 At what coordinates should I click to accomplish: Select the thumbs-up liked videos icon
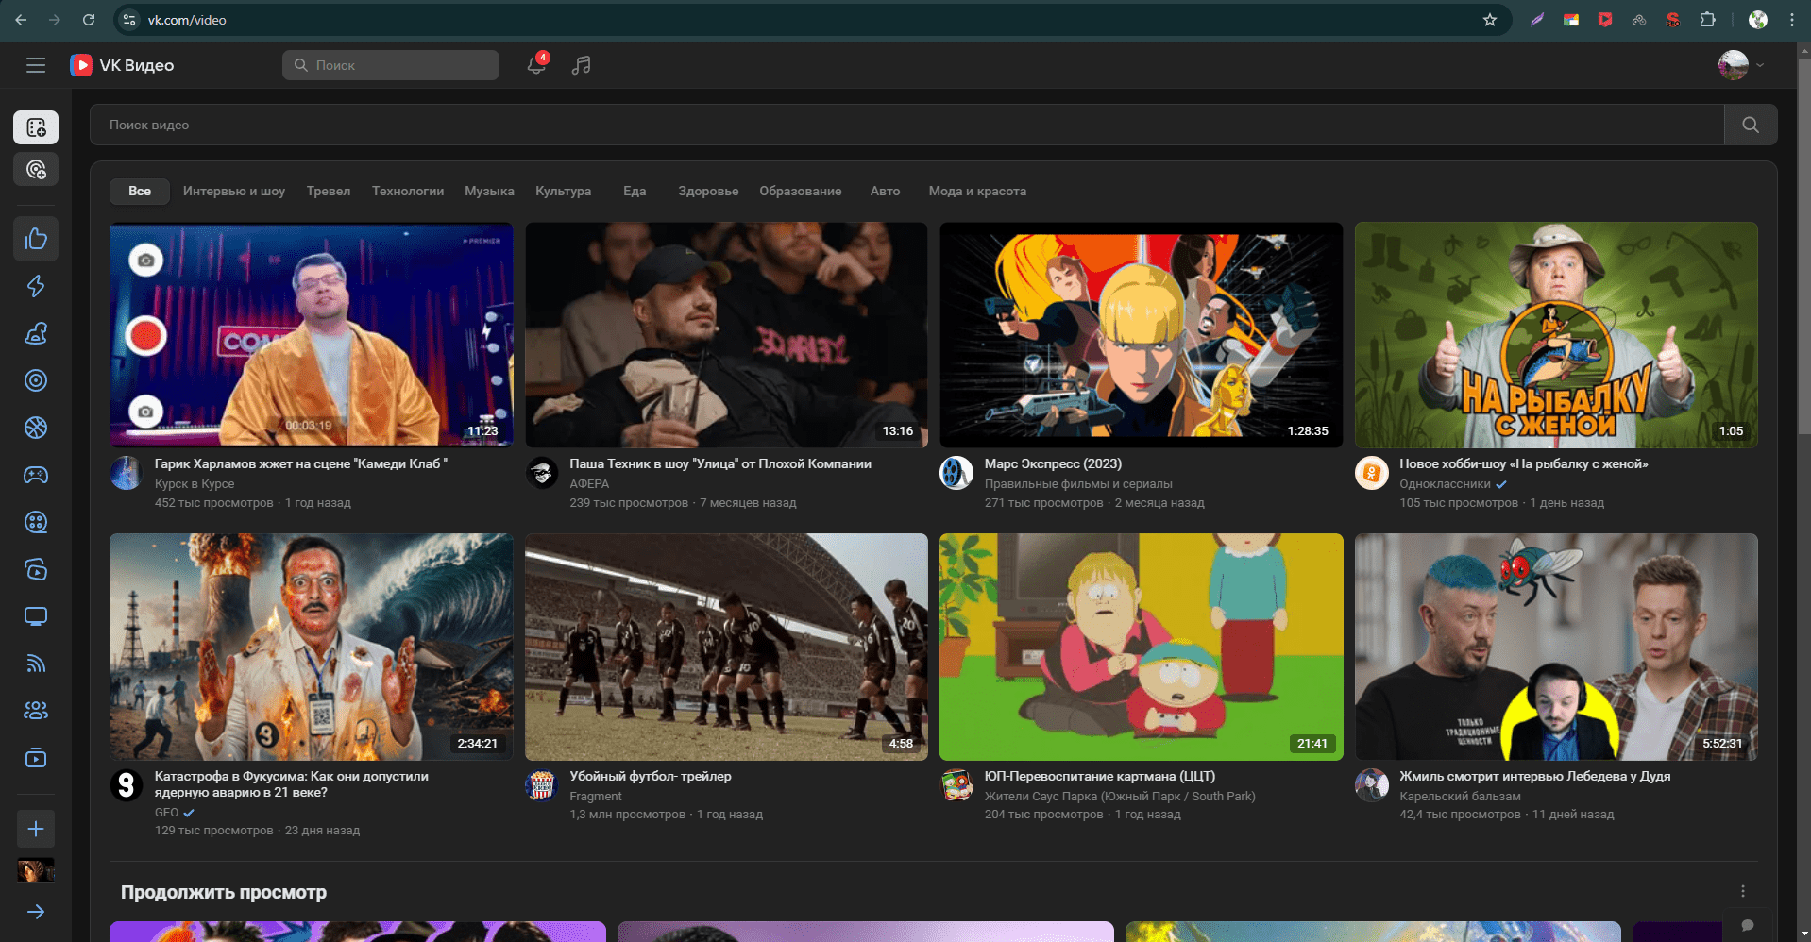[36, 238]
